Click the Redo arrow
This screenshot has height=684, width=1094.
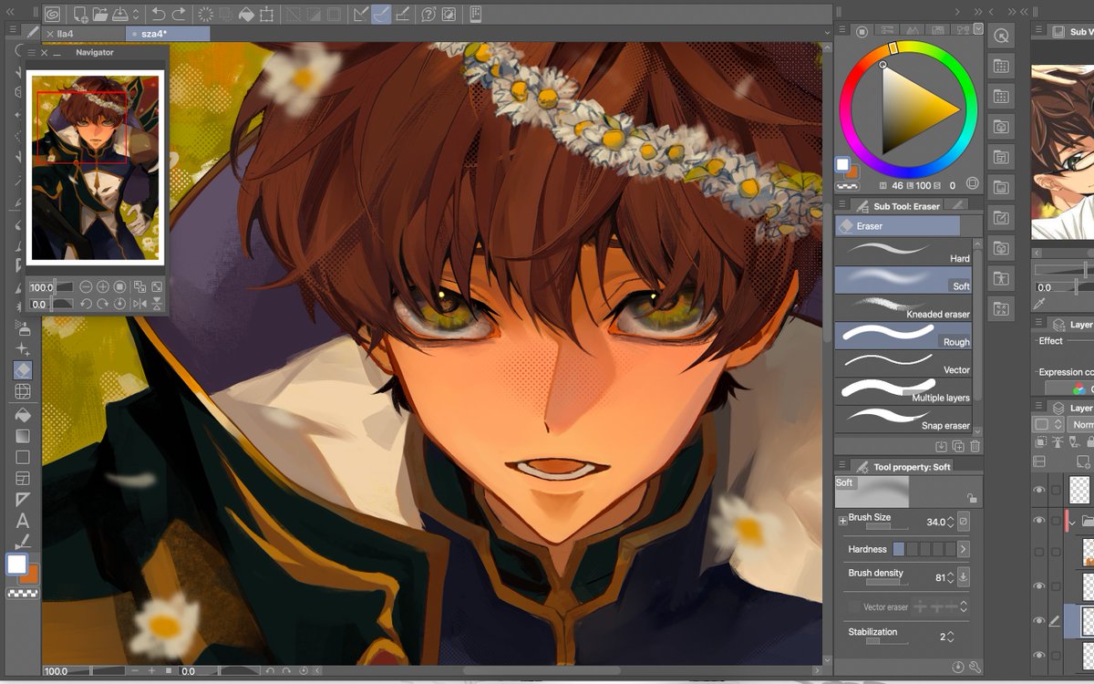(179, 15)
